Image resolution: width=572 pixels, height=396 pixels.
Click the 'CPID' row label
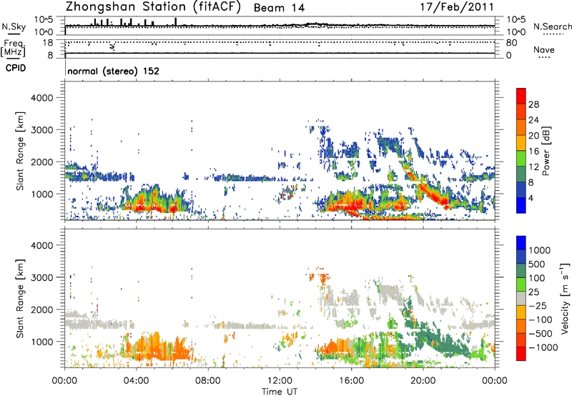(16, 68)
